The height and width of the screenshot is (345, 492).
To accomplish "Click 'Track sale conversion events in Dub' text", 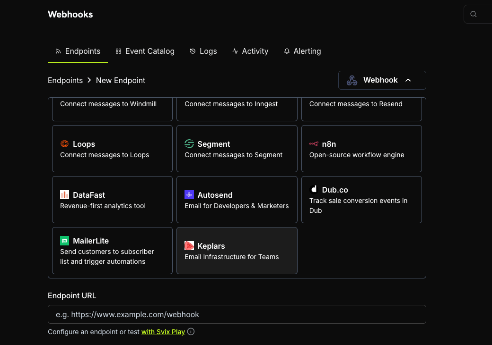I will [x=358, y=205].
